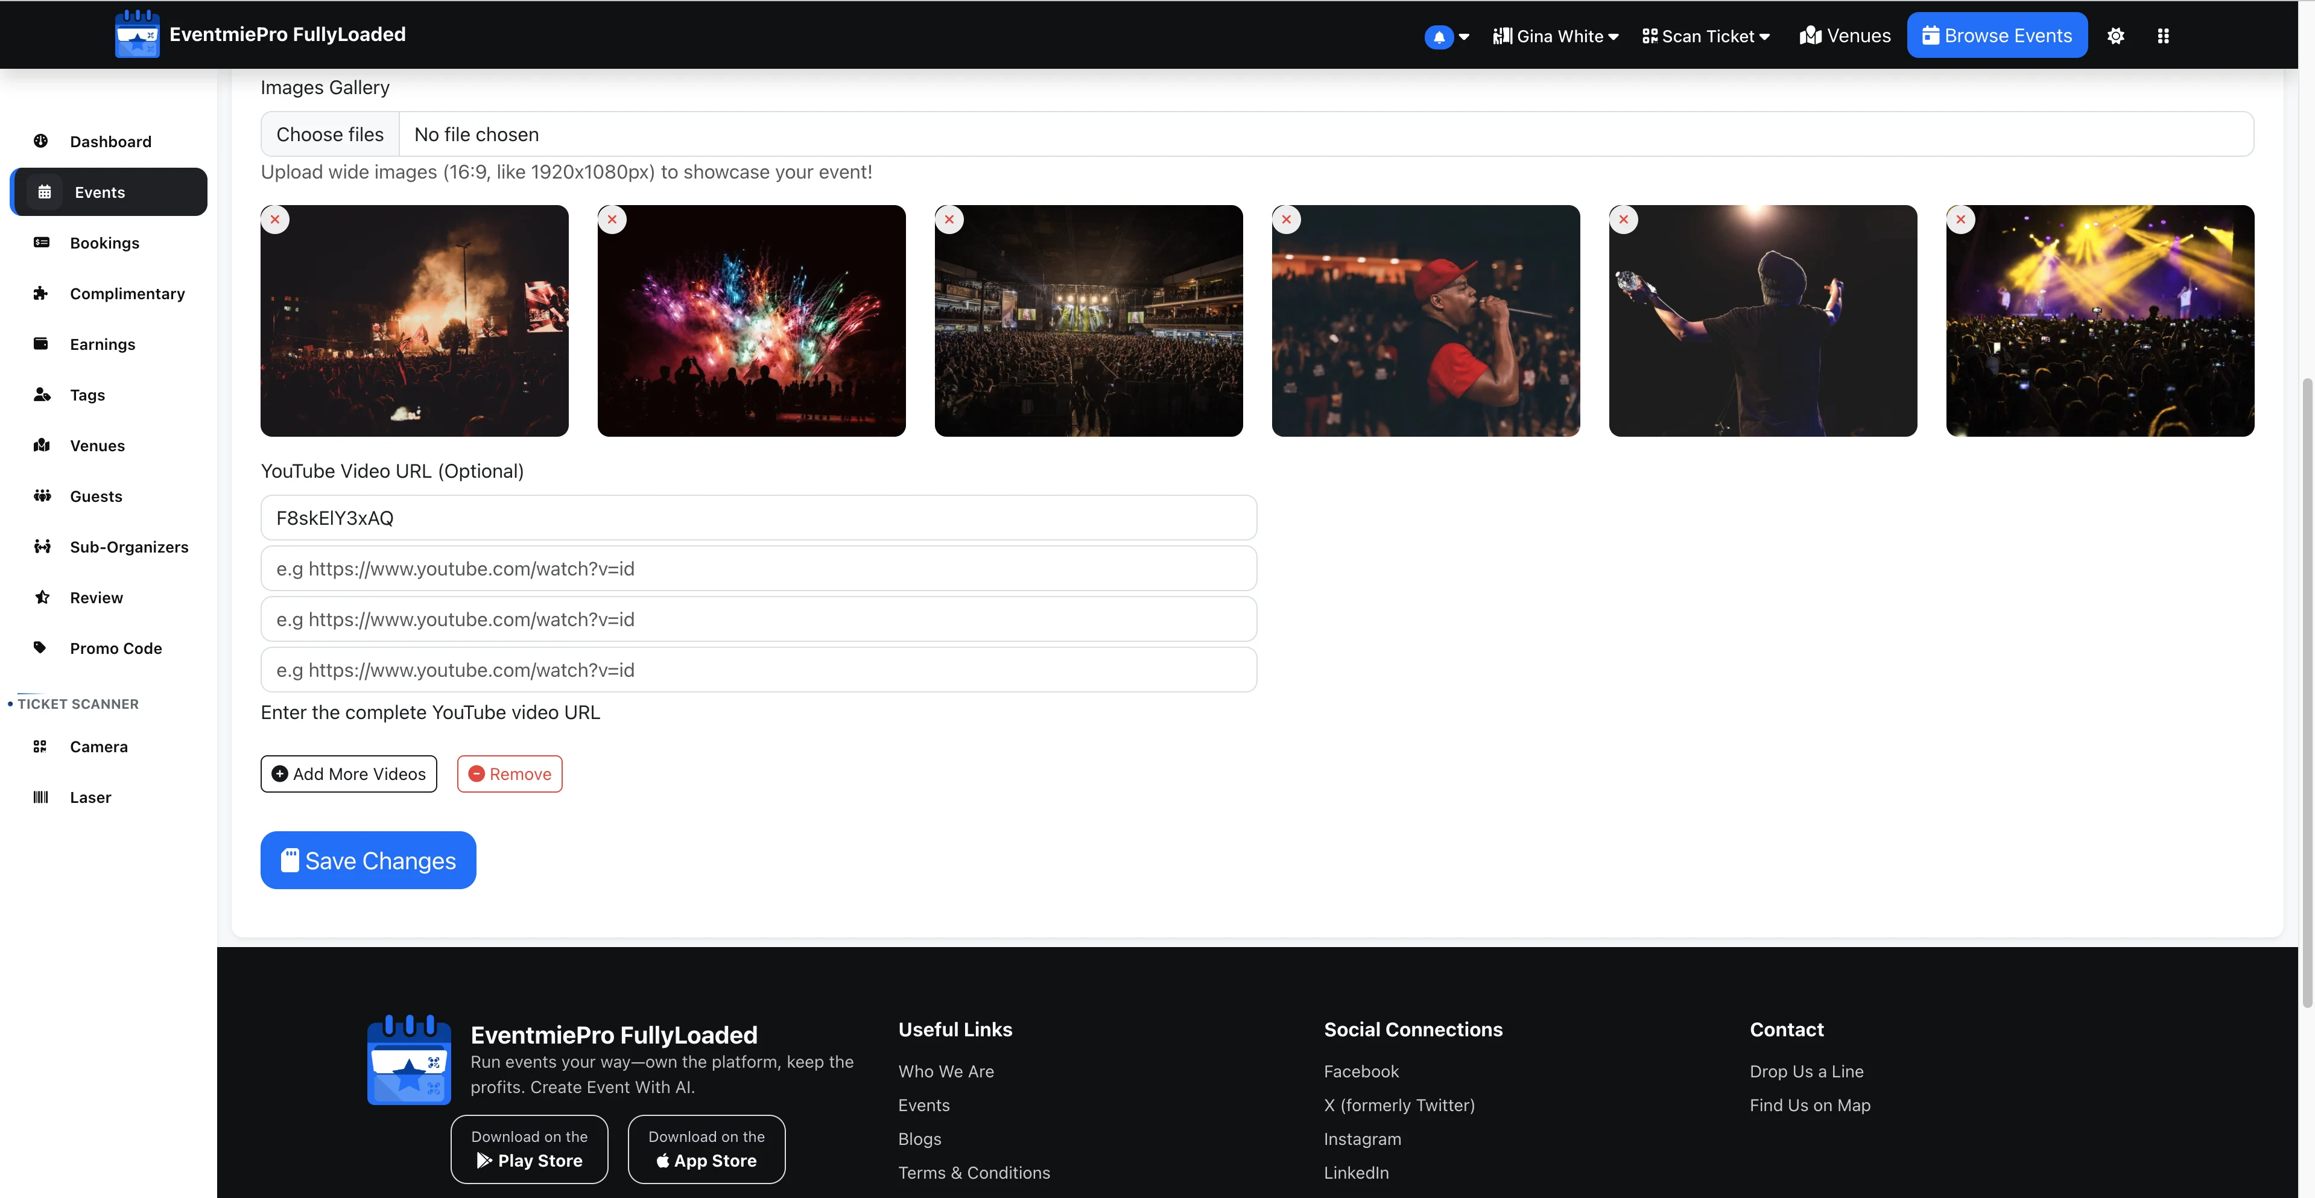Viewport: 2315px width, 1198px height.
Task: Click the page vertical scrollbar
Action: [2306, 692]
